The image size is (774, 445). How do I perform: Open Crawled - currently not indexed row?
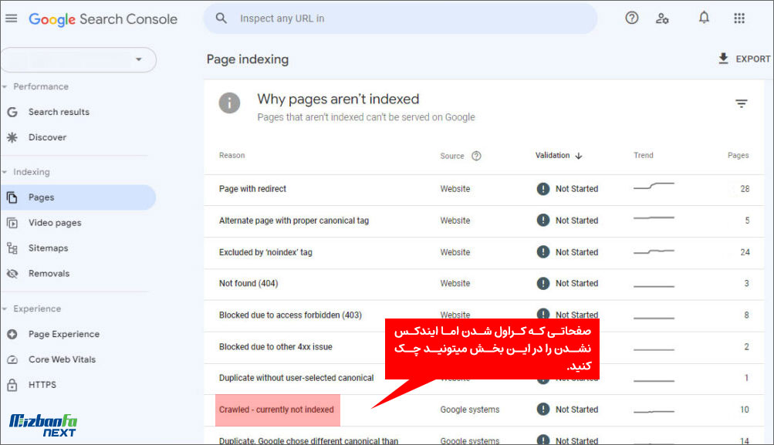484,410
